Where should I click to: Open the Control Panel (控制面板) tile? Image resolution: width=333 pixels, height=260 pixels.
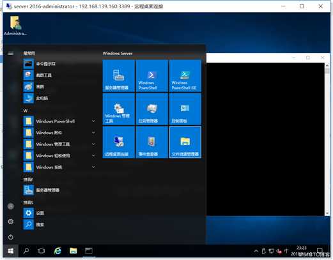coord(185,109)
